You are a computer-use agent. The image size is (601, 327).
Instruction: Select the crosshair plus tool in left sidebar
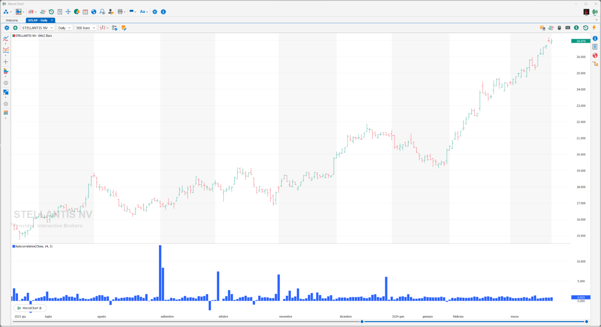click(x=6, y=62)
